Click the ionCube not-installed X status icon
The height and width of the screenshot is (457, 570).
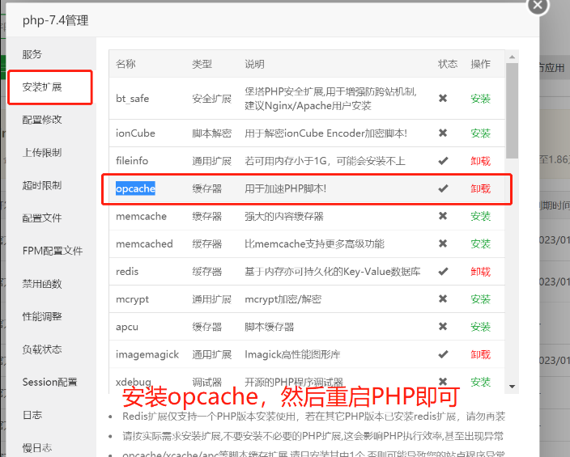pyautogui.click(x=443, y=133)
